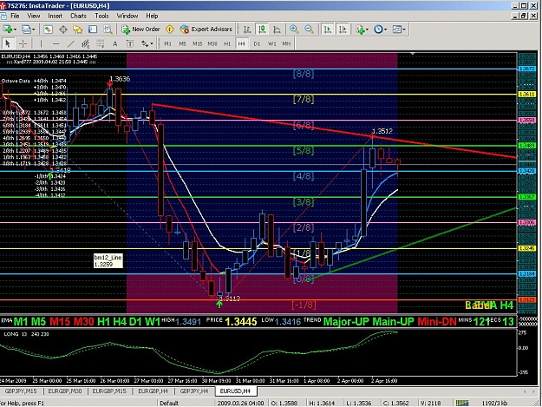This screenshot has height=407, width=542.
Task: Open the Insert menu
Action: point(55,16)
